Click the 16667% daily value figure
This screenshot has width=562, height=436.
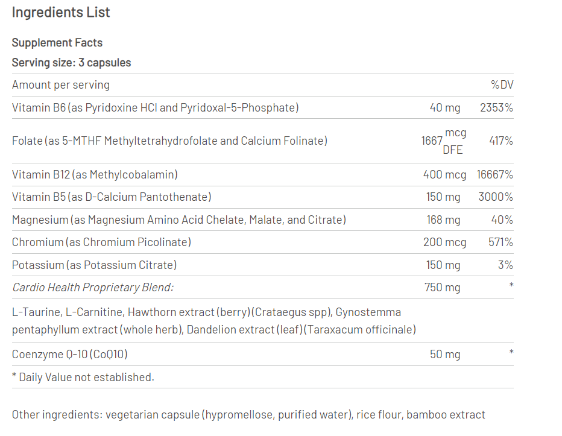tap(494, 175)
